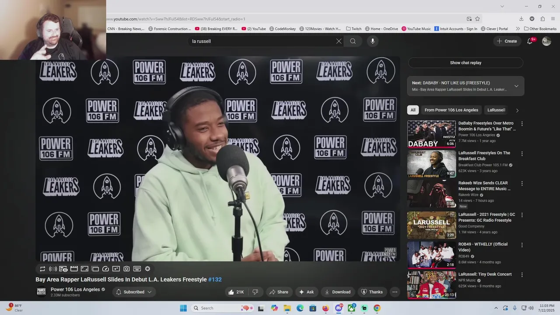The height and width of the screenshot is (315, 560).
Task: Open the gear settings icon under video
Action: point(147,269)
